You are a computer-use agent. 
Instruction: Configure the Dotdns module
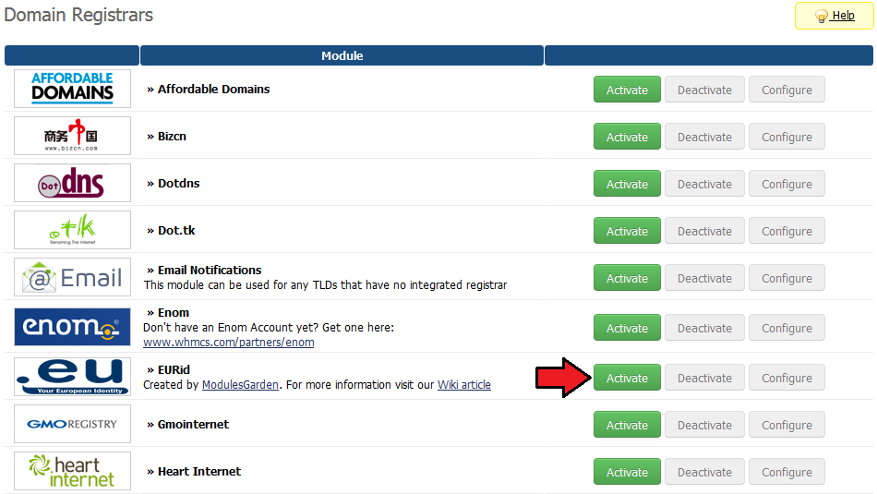tap(787, 184)
